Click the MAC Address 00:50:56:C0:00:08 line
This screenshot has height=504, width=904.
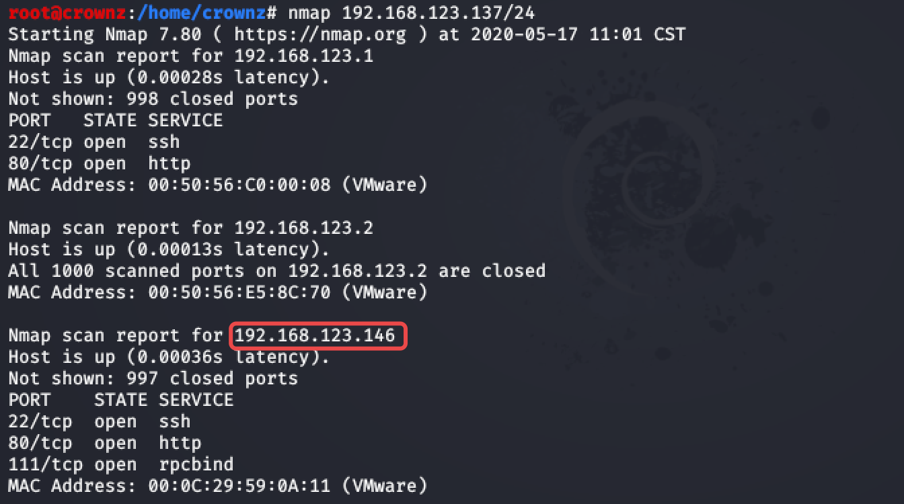coord(218,185)
